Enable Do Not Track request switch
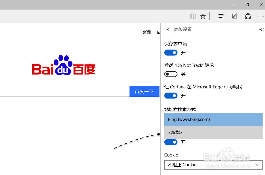Screen dimensions: 265x175 (171, 74)
